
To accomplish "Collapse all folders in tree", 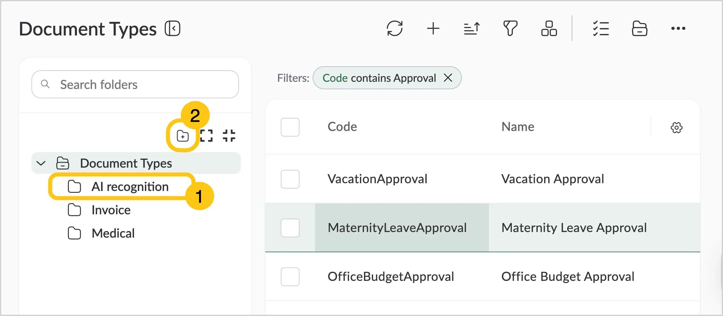I will pyautogui.click(x=229, y=136).
